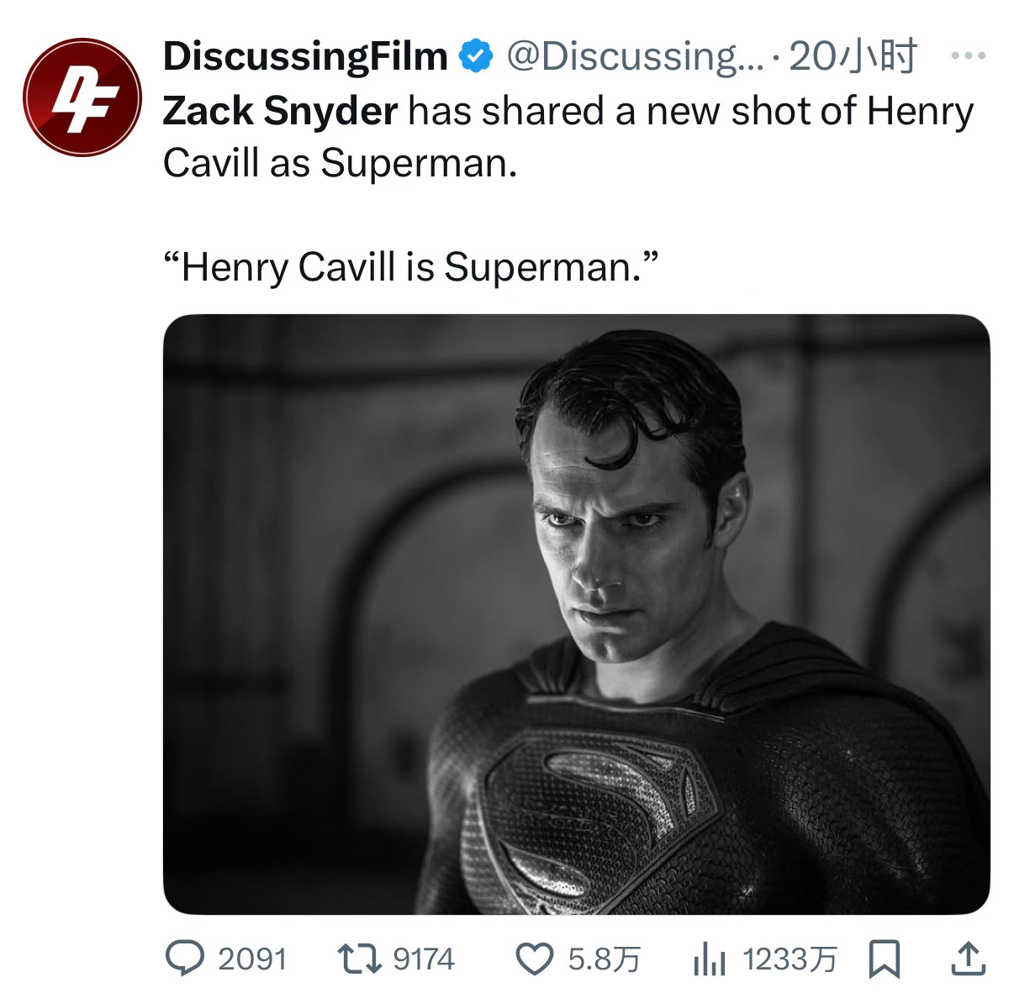Screen dimensions: 1014x993
Task: Click the 1233万 views count
Action: (x=790, y=959)
